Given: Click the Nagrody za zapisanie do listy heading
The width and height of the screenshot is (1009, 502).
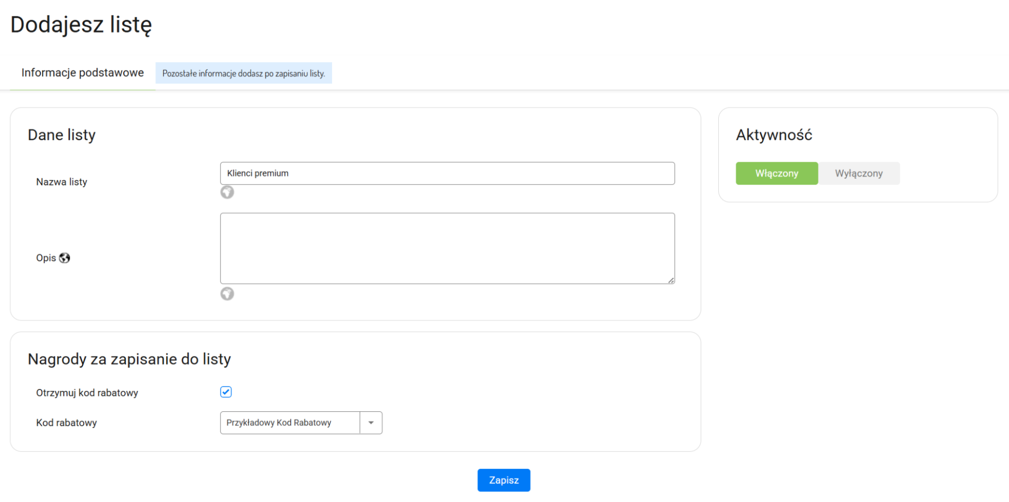Looking at the screenshot, I should coord(129,359).
